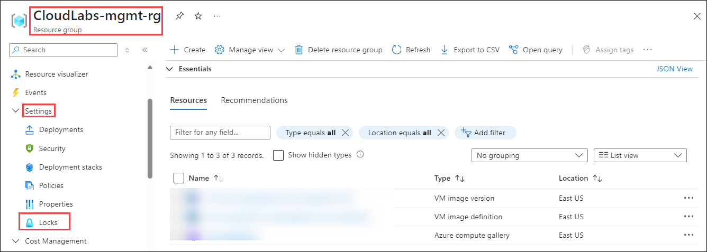Open the Location equals all filter
This screenshot has height=252, width=707.
pos(400,133)
